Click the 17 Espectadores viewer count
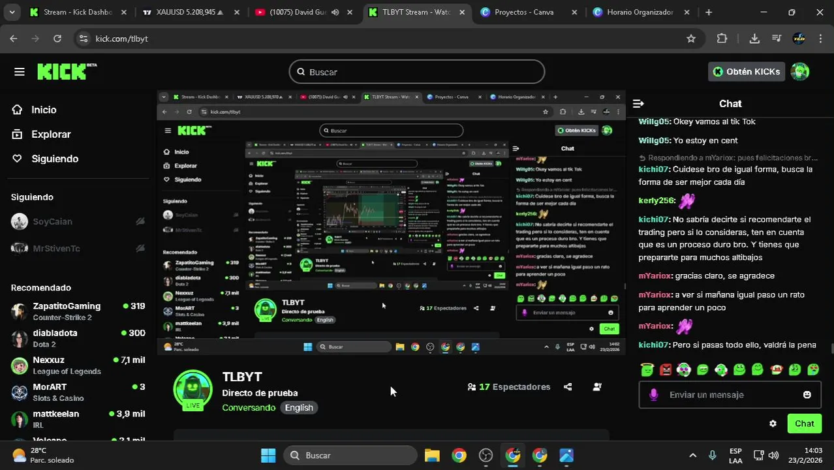834x470 pixels. click(x=509, y=387)
